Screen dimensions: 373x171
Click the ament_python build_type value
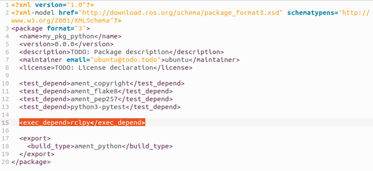98,146
